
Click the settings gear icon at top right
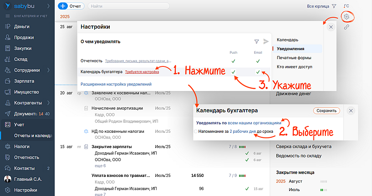[347, 17]
